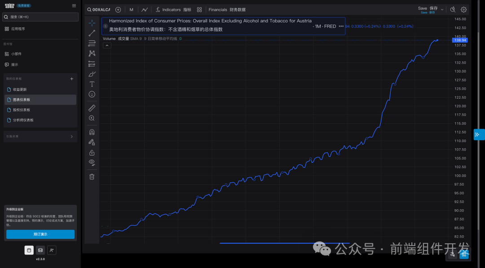
Task: Click the Save 保存 button
Action: coord(428,9)
